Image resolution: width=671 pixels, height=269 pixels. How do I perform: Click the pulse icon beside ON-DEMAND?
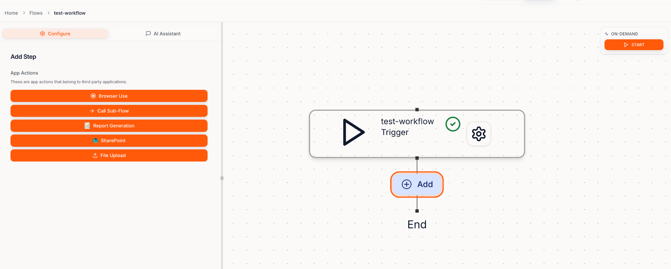607,34
